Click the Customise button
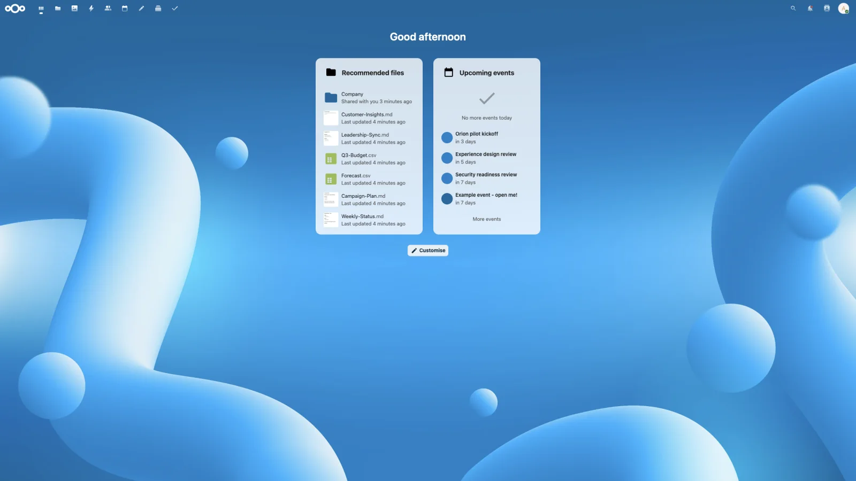 (428, 251)
